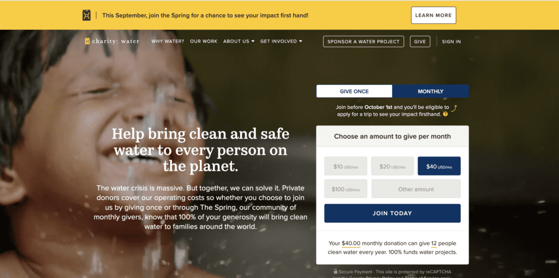Click the curved yellow arrow near Monthly
The height and width of the screenshot is (278, 559).
pos(454,108)
